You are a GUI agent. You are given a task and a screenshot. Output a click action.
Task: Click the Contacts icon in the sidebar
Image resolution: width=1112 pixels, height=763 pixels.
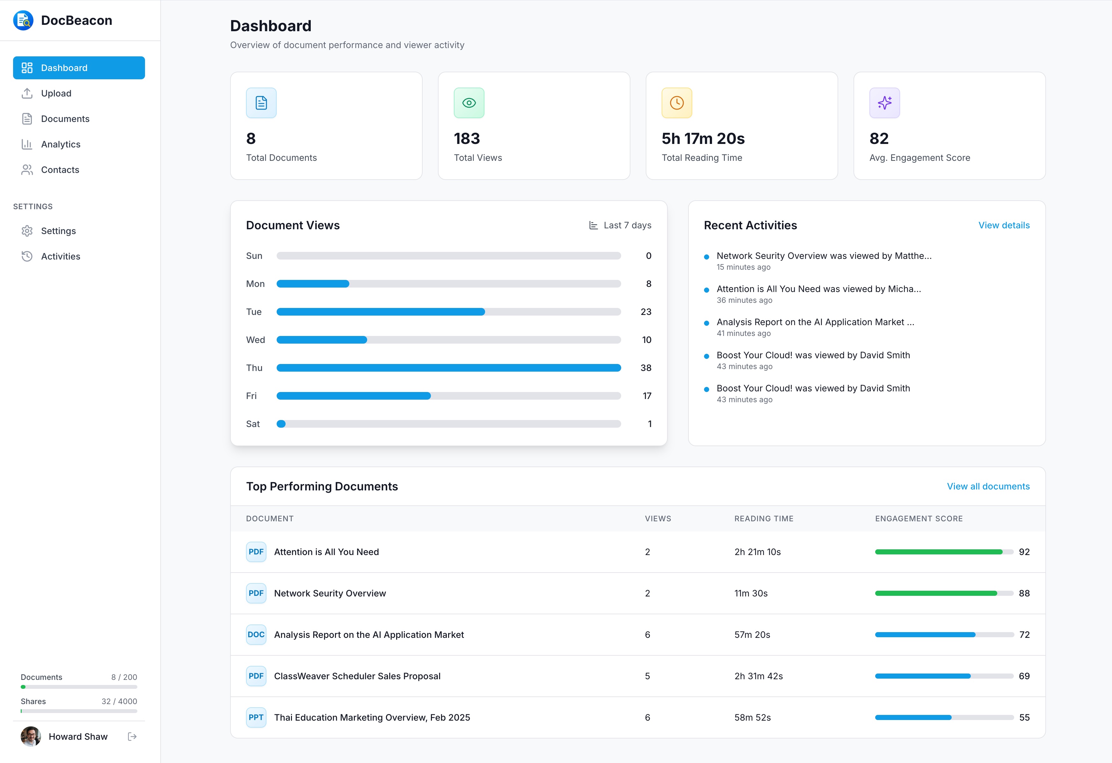27,170
